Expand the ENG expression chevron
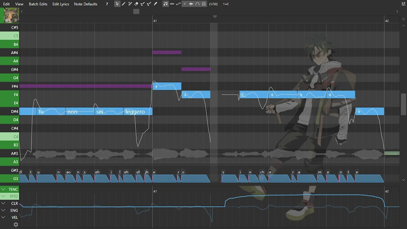 (x=3, y=210)
